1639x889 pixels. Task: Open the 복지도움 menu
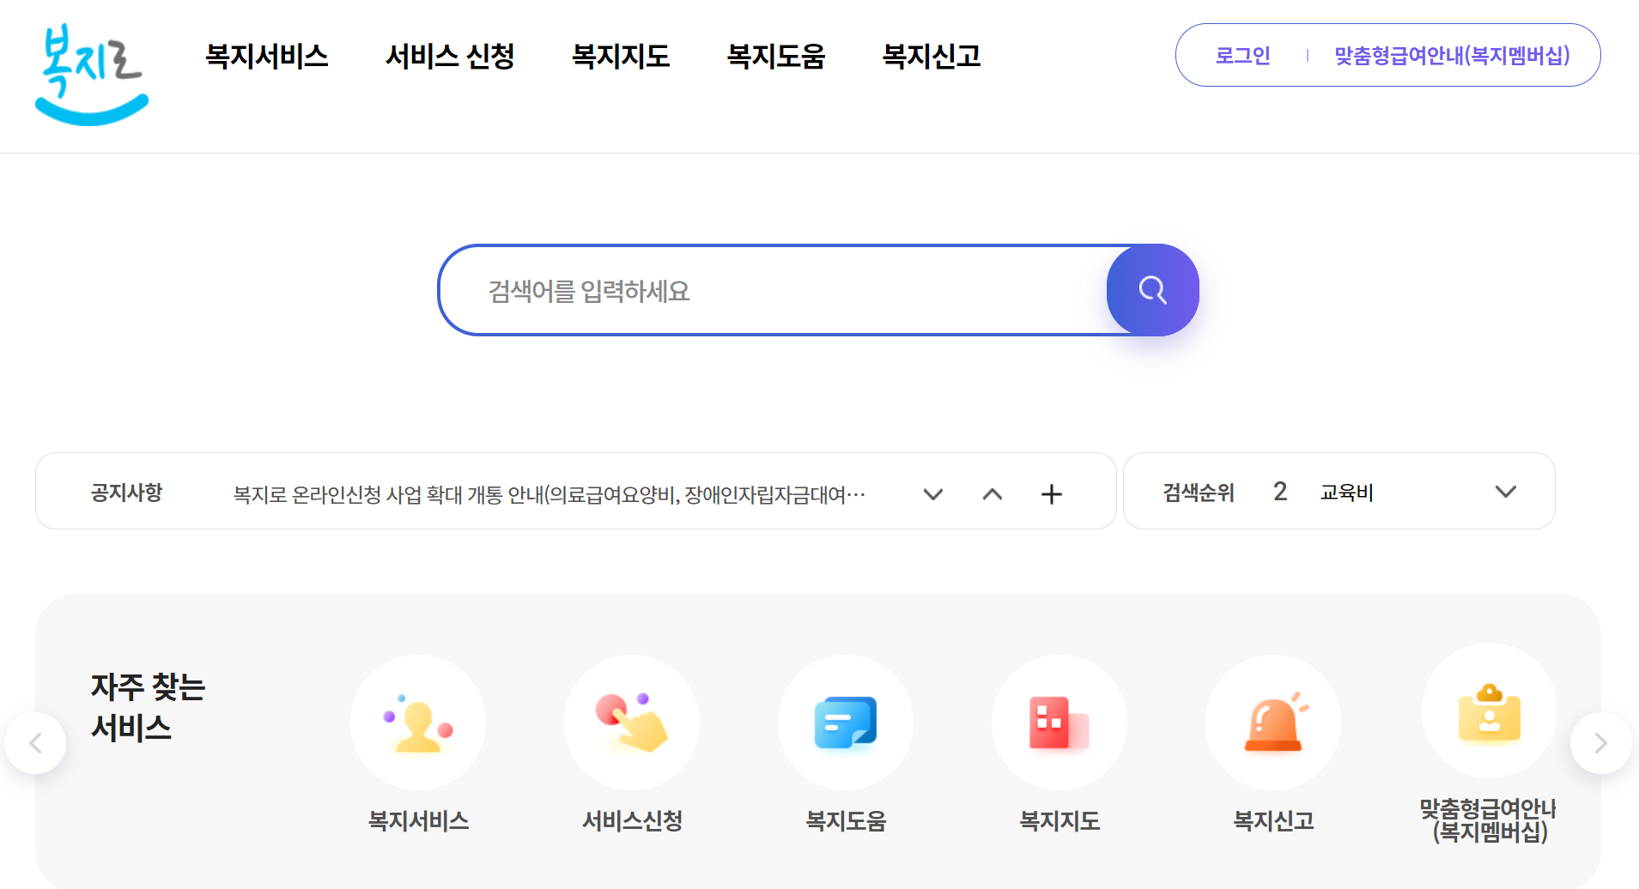click(x=776, y=56)
